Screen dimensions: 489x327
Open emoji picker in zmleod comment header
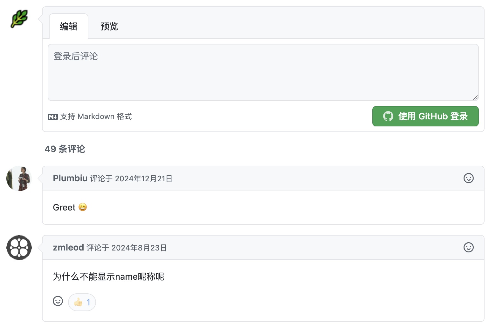pyautogui.click(x=468, y=247)
